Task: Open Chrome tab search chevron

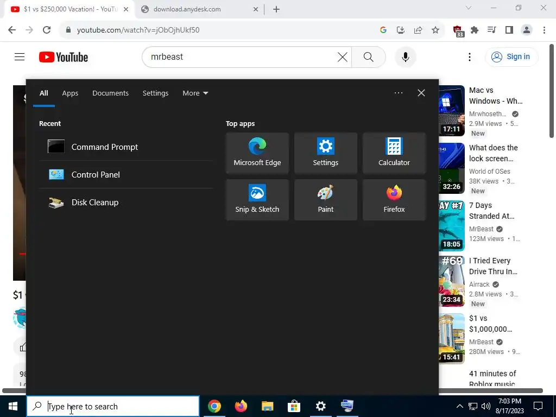Action: (x=469, y=8)
